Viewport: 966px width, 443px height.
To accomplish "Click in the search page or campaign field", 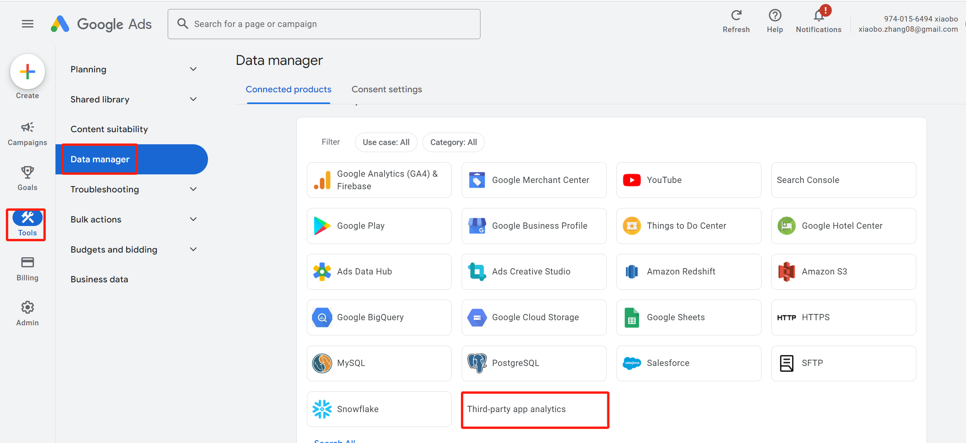I will 324,24.
